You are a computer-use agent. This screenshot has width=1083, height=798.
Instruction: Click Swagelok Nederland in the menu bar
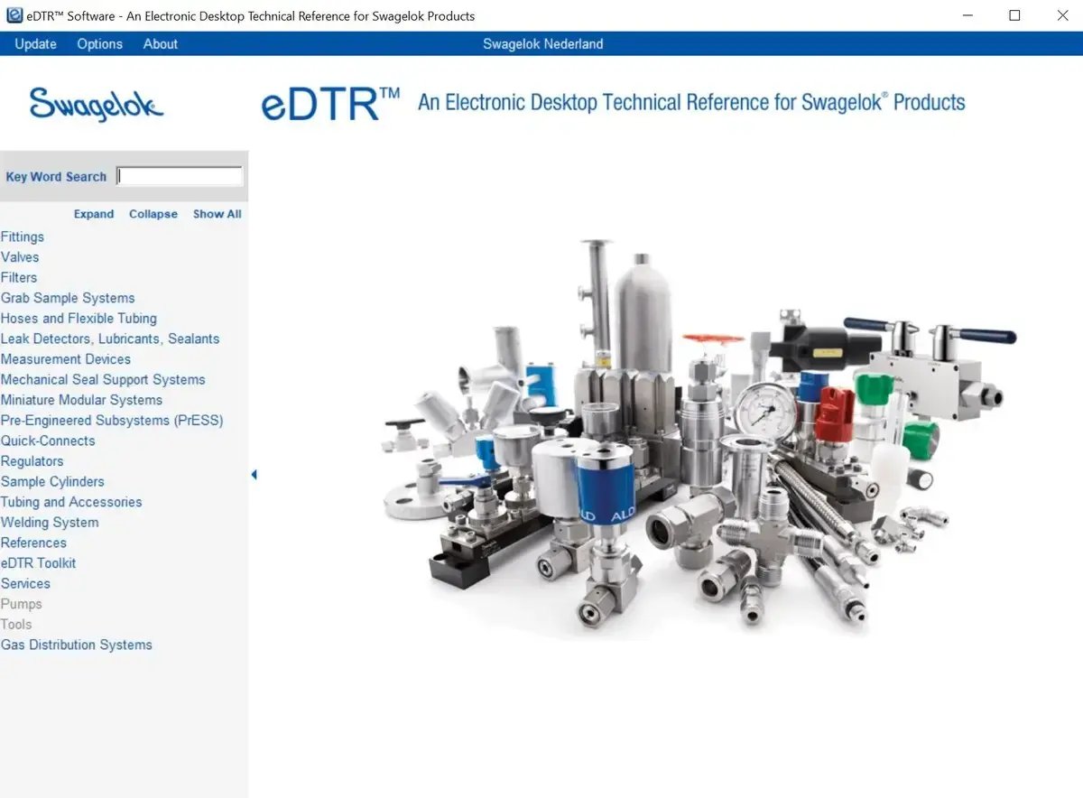click(x=542, y=43)
